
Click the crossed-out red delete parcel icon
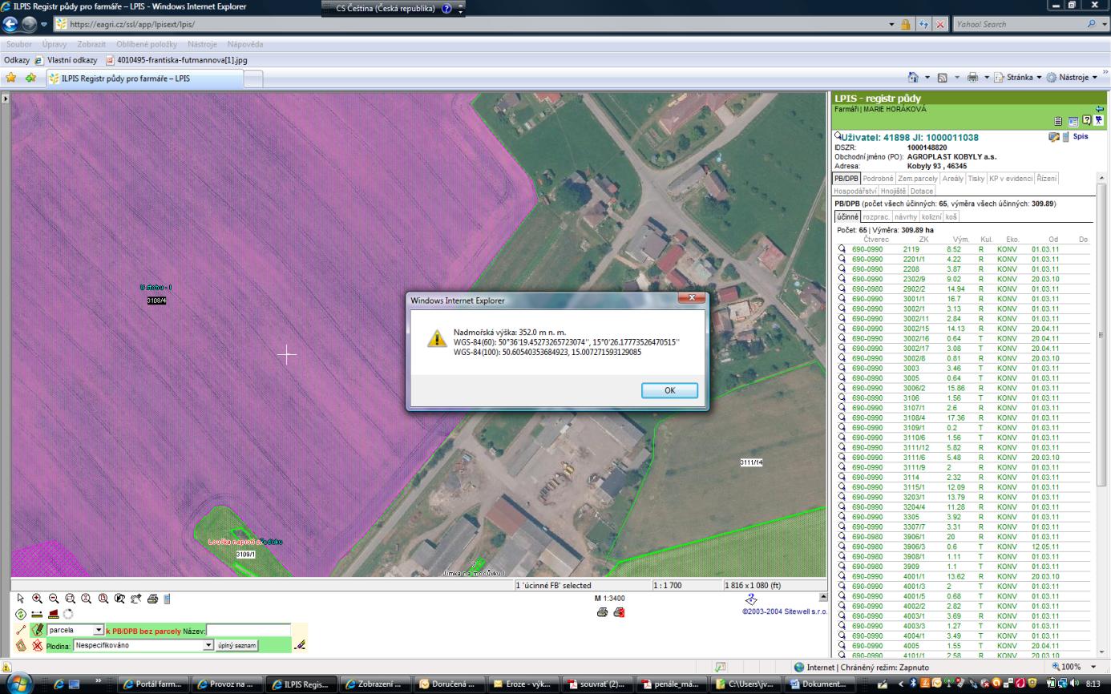coord(38,645)
